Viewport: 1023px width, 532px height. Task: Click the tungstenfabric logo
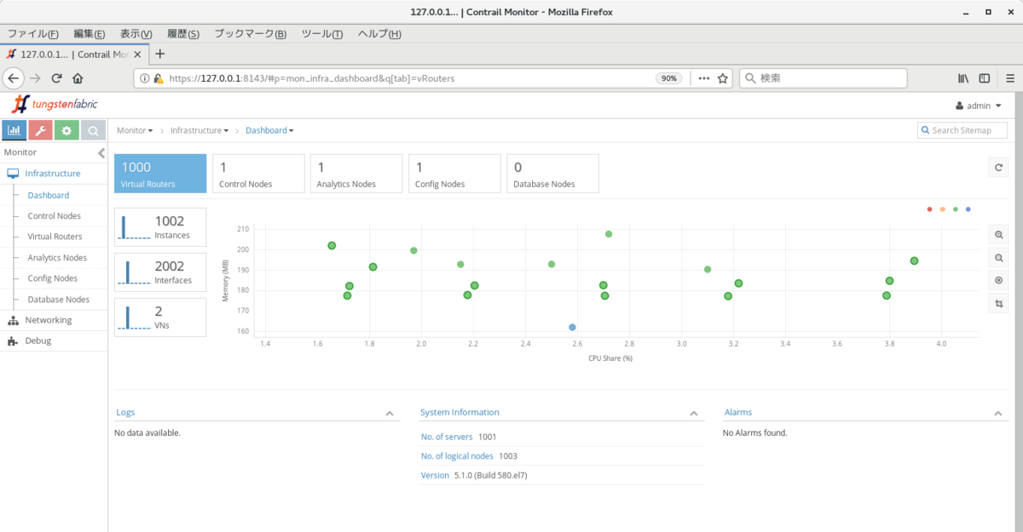point(55,104)
